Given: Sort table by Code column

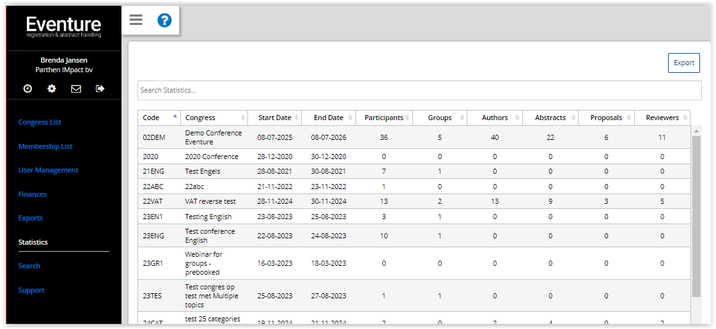Looking at the screenshot, I should click(159, 118).
